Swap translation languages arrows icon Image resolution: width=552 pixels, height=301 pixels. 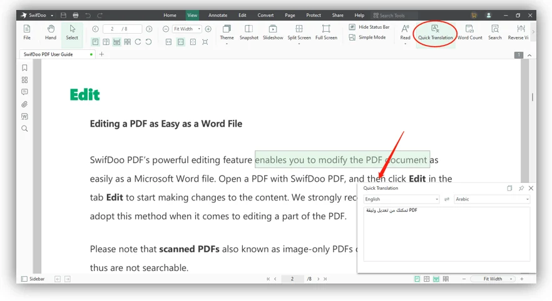pyautogui.click(x=447, y=199)
